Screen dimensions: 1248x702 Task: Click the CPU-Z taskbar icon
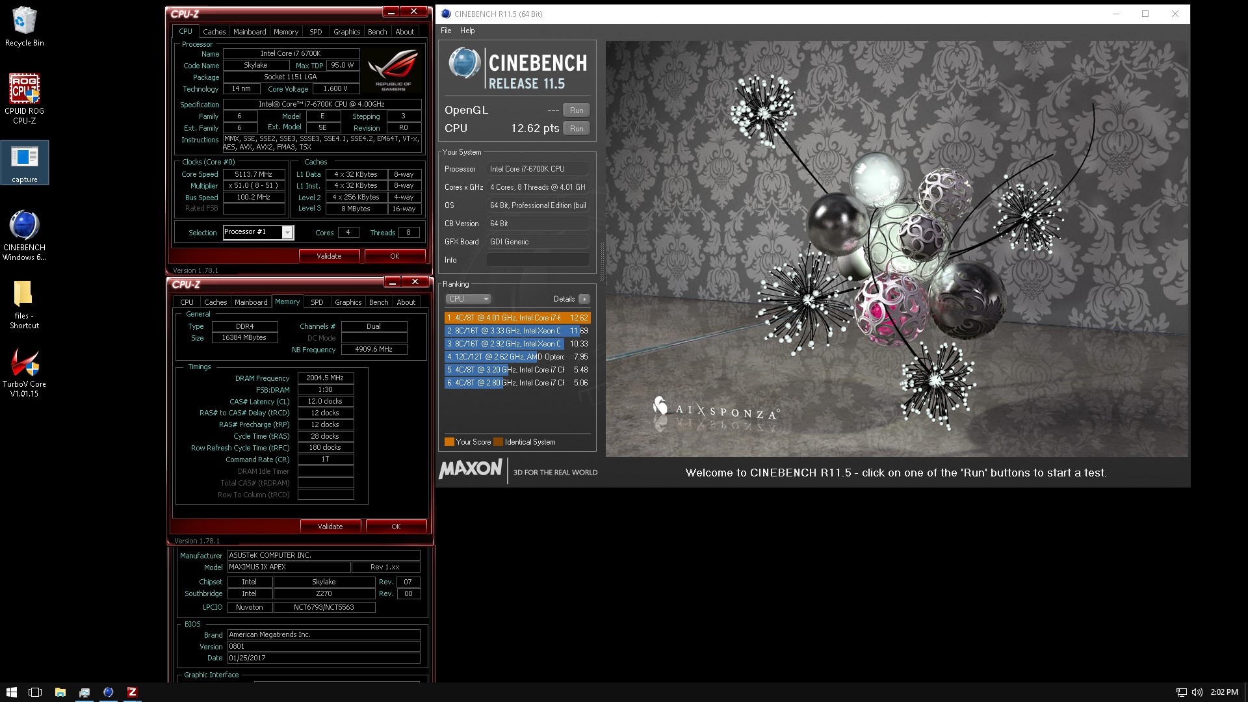coord(132,692)
